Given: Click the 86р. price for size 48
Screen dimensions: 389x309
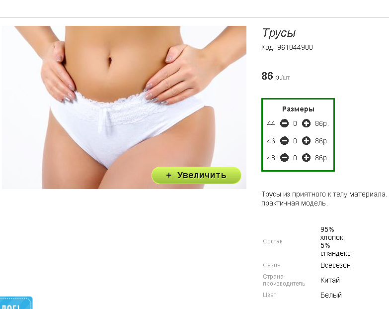Looking at the screenshot, I should [x=322, y=158].
